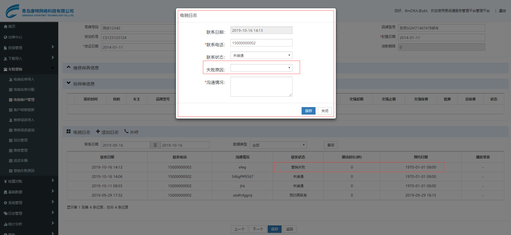Select 营销失败原因 sidebar item
Image resolution: width=511 pixels, height=235 pixels.
coord(24,171)
